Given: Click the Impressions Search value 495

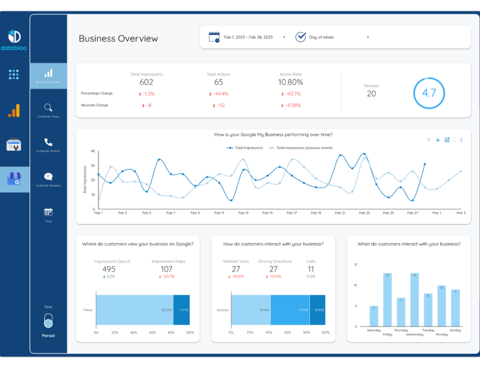Looking at the screenshot, I should [109, 269].
